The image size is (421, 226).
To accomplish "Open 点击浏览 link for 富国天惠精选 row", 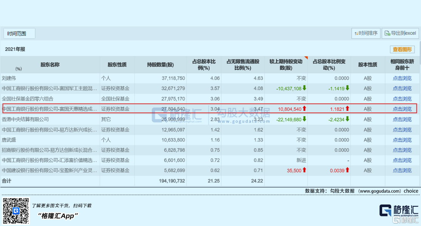I will tap(402, 109).
